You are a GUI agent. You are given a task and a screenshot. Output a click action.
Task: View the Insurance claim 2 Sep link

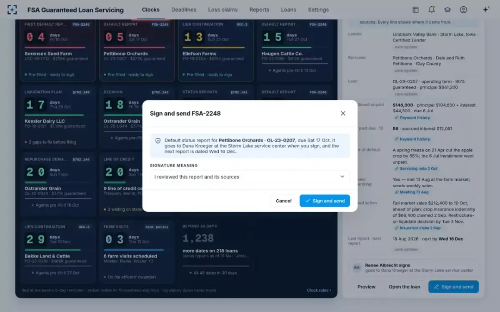point(417,228)
